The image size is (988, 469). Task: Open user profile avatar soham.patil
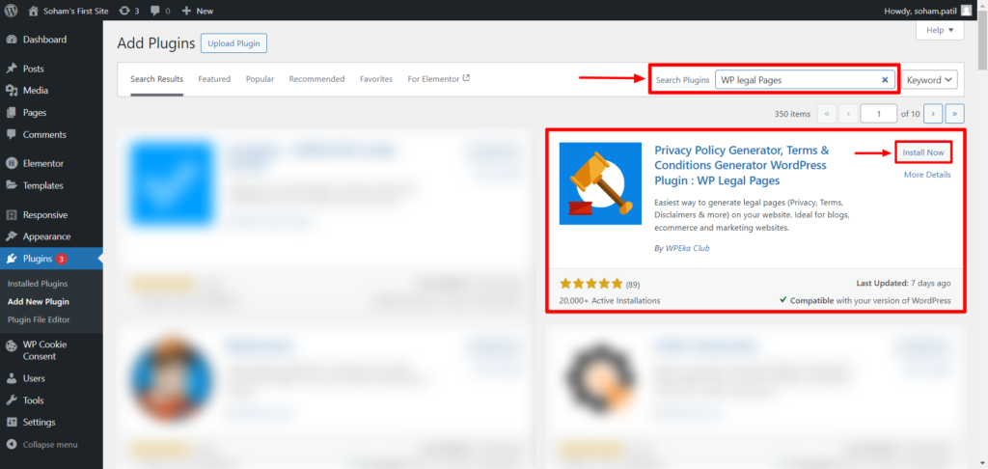(x=966, y=10)
